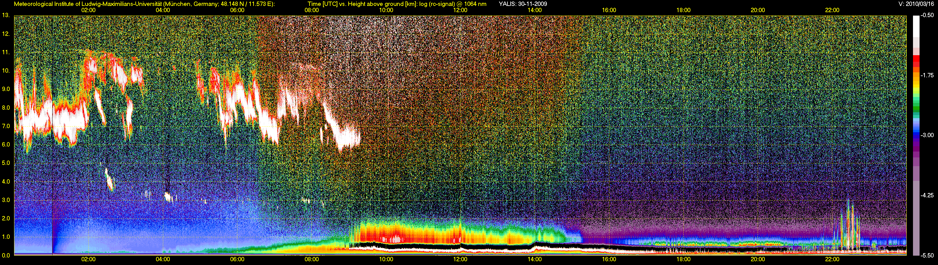Click the 3.0 height axis label
938x265 pixels.
tap(6, 200)
